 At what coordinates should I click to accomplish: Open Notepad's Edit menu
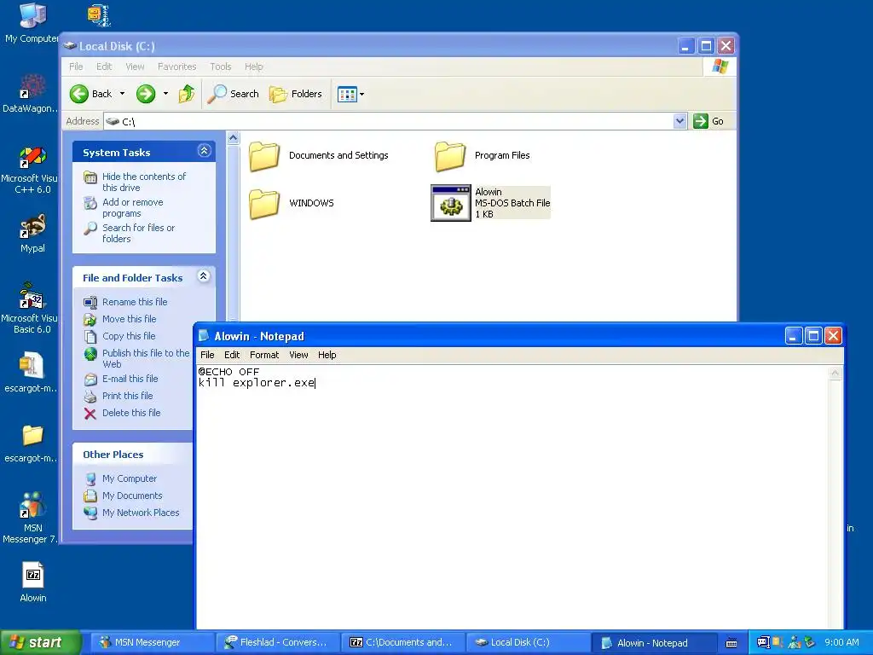tap(232, 355)
